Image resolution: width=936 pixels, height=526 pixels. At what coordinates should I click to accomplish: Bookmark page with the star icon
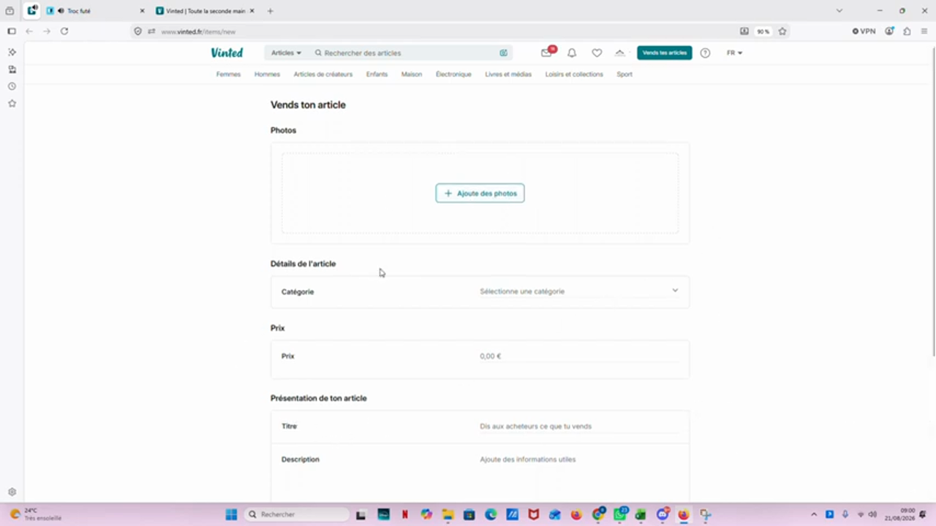click(x=782, y=31)
